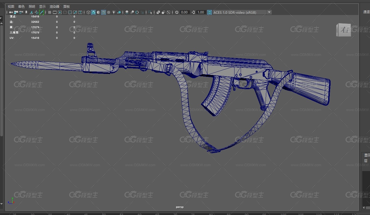Screen dimensions: 370x215
Task: Toggle 2D Pan/Zoom icon
Action: click(36, 12)
